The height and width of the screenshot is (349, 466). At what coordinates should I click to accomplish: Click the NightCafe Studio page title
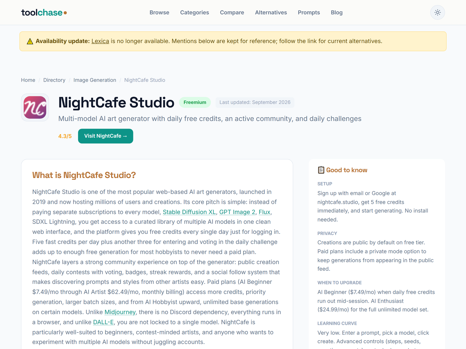(116, 102)
